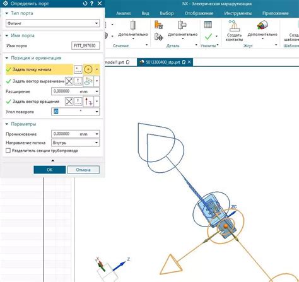Screen dimensions: 299x282
Task: Open point dialog for Задать точку начала
Action: (x=78, y=69)
